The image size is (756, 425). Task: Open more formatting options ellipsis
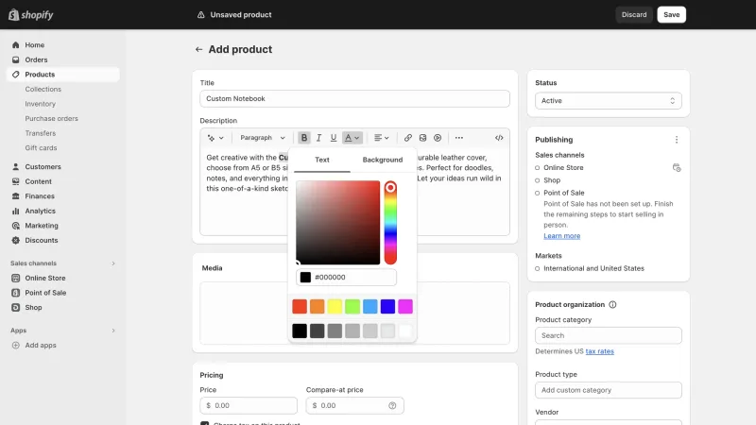pos(459,138)
